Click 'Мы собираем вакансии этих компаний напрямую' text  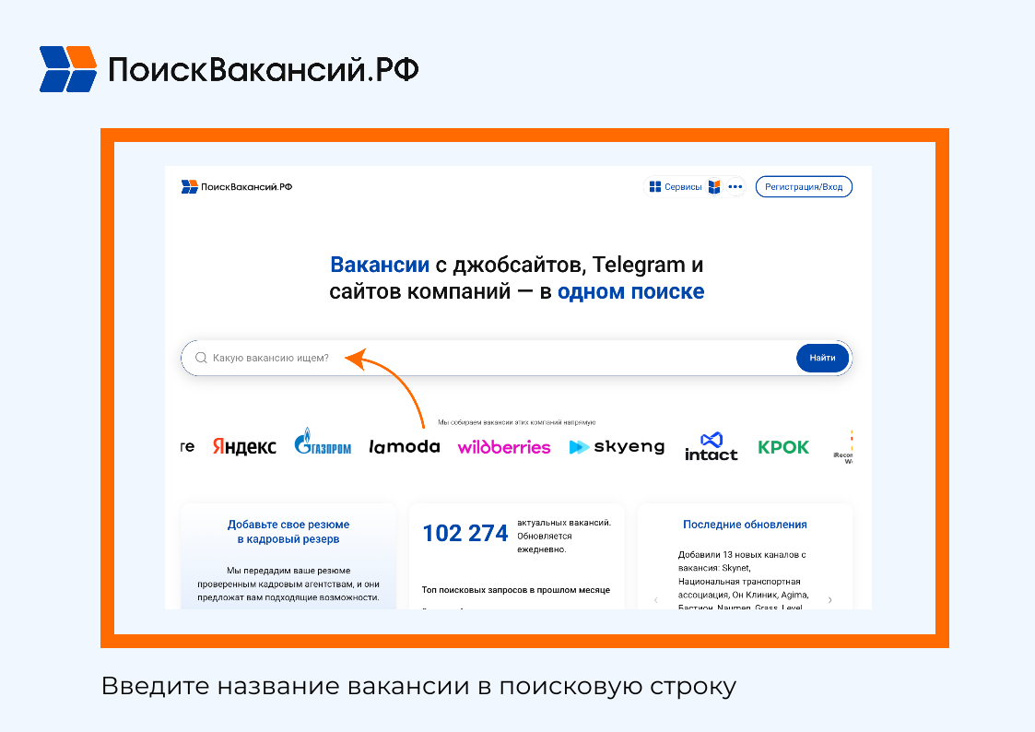click(x=517, y=422)
